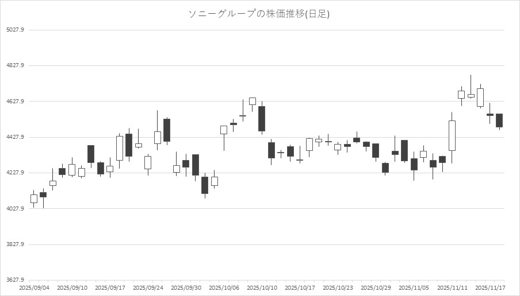The image size is (520, 296).
Task: Select the 2025/10/17 x-axis date
Action: click(x=300, y=287)
